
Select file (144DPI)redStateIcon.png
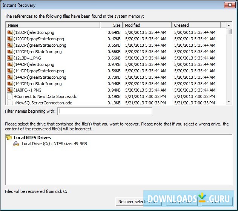[38, 84]
